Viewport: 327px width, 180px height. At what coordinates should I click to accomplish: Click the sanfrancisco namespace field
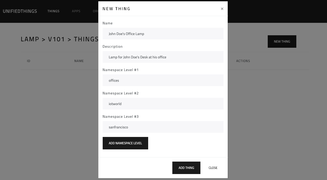[x=163, y=127]
